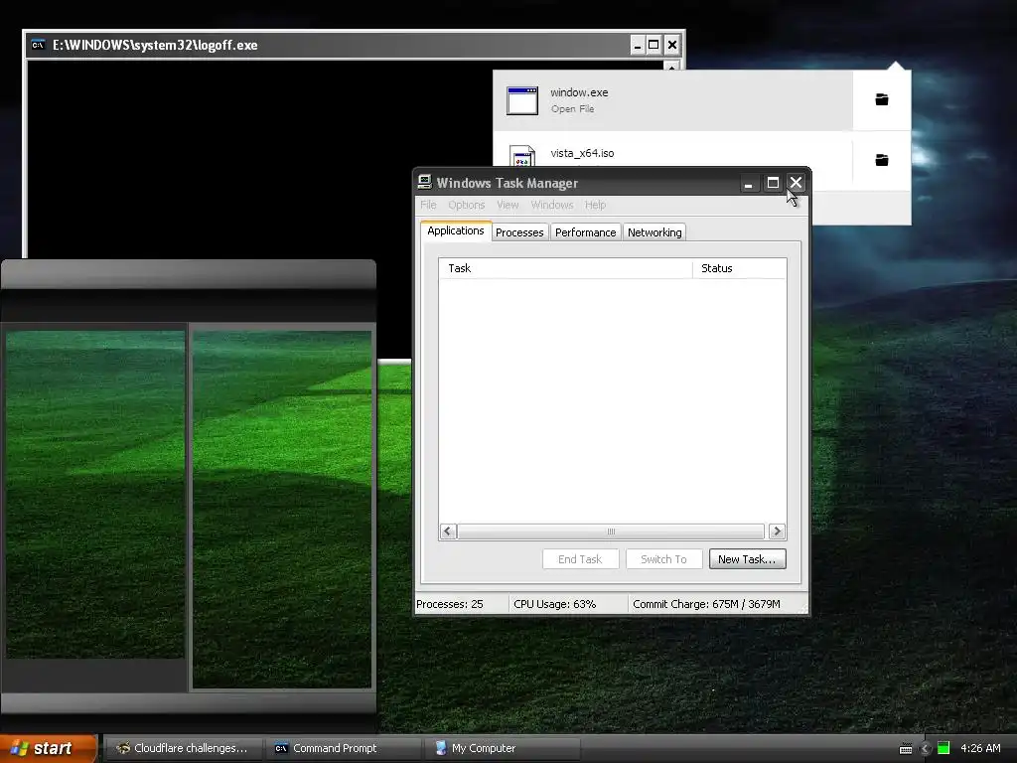Open the Task Manager View menu
This screenshot has height=763, width=1017.
point(508,205)
